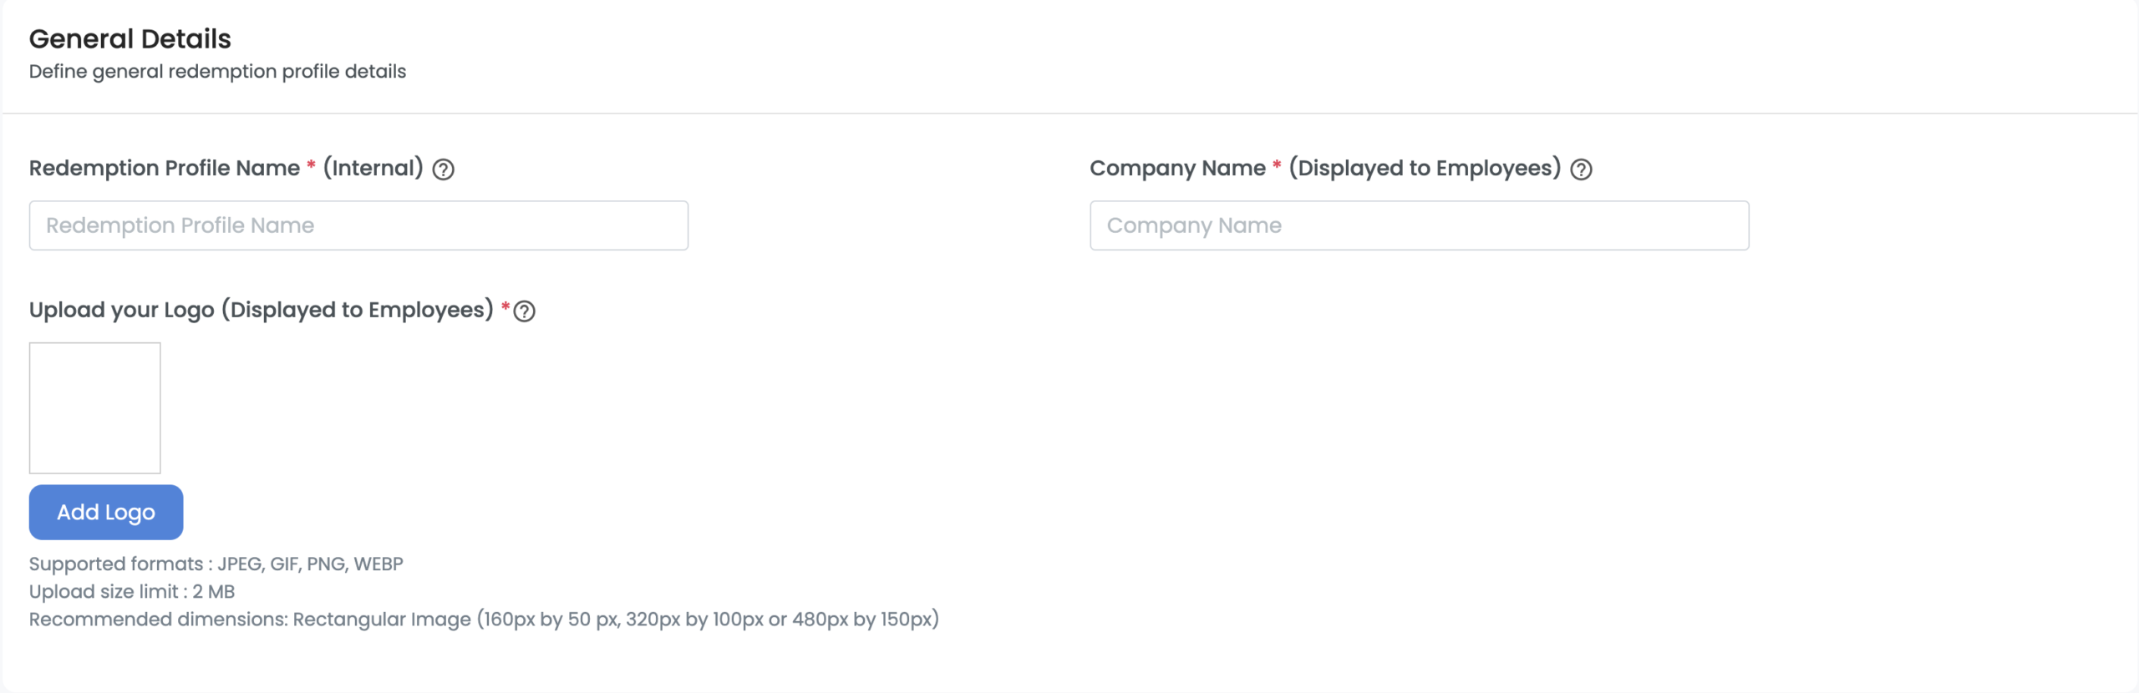2139x693 pixels.
Task: Click red asterisk after Upload your Logo label
Action: [x=506, y=308]
